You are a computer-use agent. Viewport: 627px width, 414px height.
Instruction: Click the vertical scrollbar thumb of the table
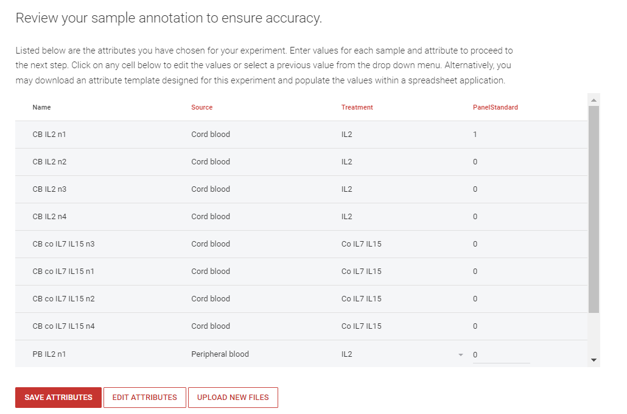coord(594,209)
